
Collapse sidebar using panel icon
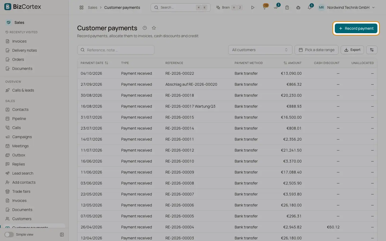[x=62, y=235]
